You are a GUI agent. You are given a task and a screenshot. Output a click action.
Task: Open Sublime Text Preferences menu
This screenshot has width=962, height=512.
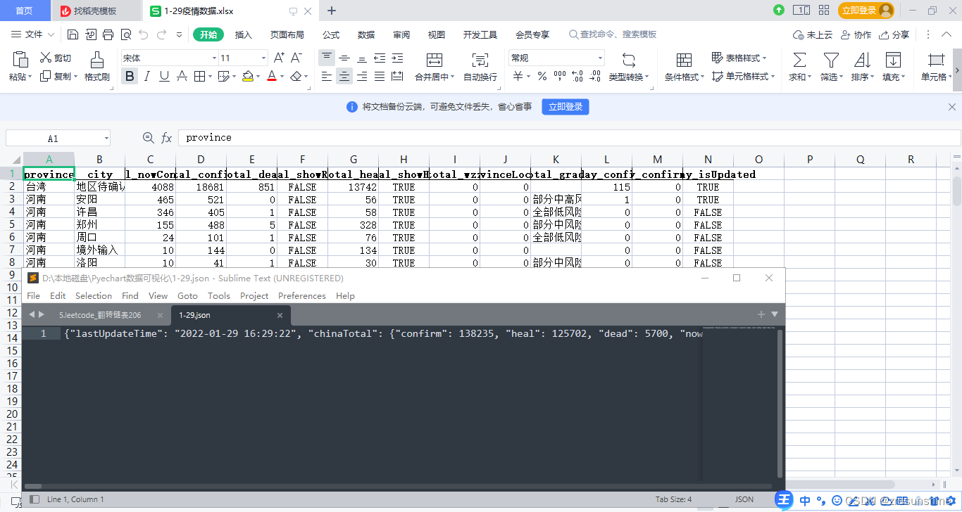click(302, 296)
